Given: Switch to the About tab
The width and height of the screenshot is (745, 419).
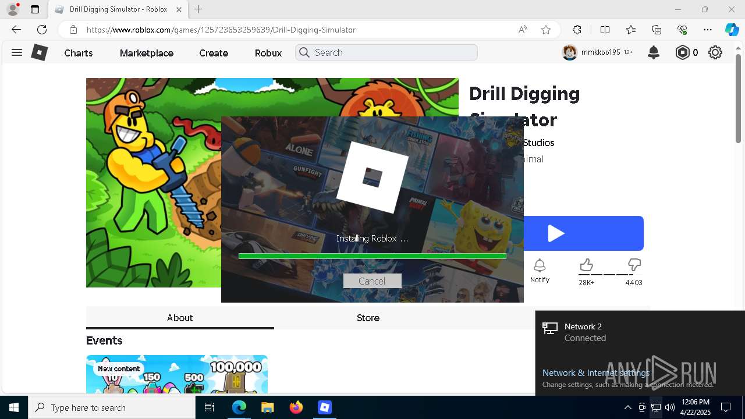Looking at the screenshot, I should [x=180, y=318].
